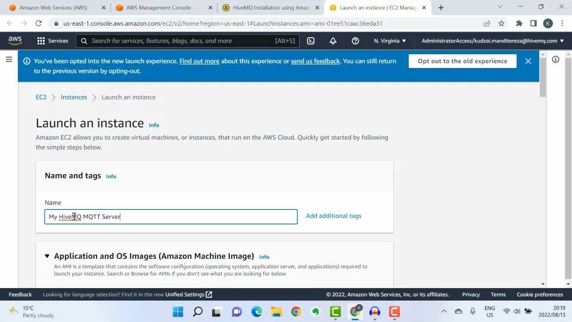
Task: Launch the CloudShell terminal icon
Action: click(x=310, y=41)
